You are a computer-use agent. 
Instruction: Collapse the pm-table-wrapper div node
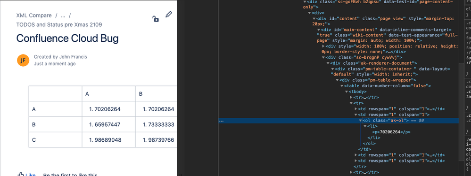pyautogui.click(x=337, y=80)
